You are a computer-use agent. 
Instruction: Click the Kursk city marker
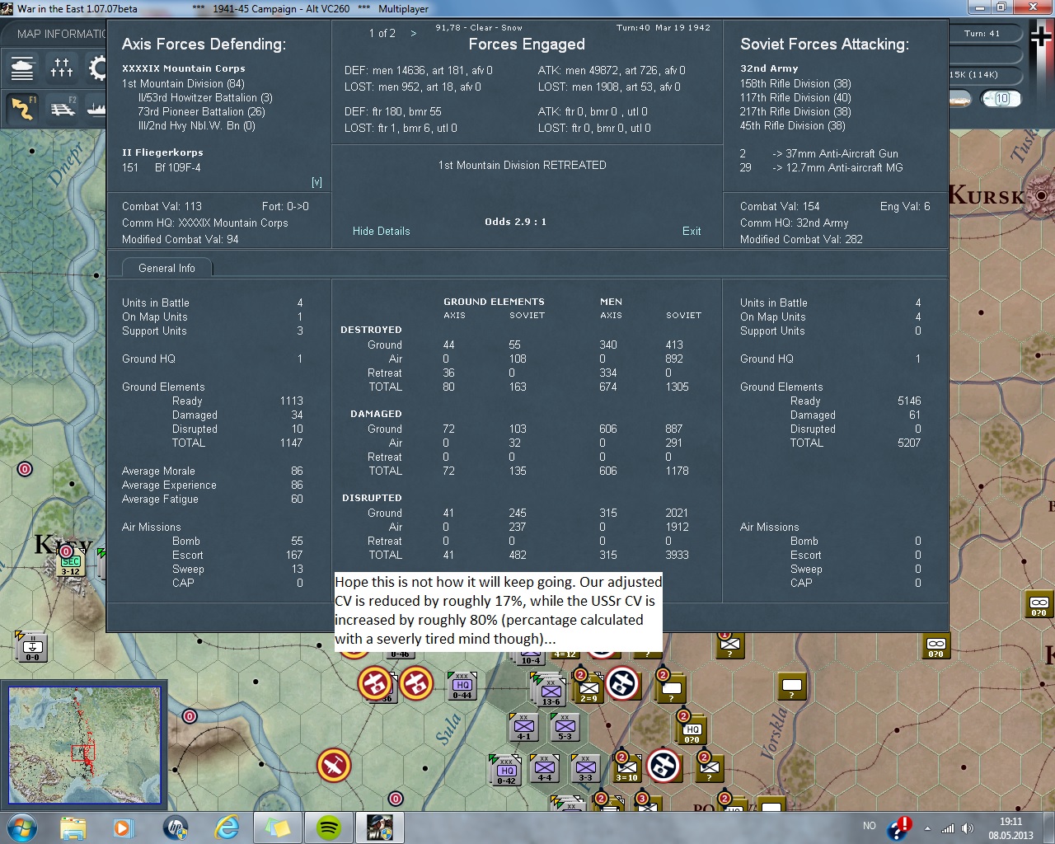(1042, 196)
